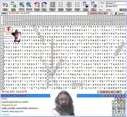
Task: Click row number 1 in the matrix
Action: [x=2, y=27]
